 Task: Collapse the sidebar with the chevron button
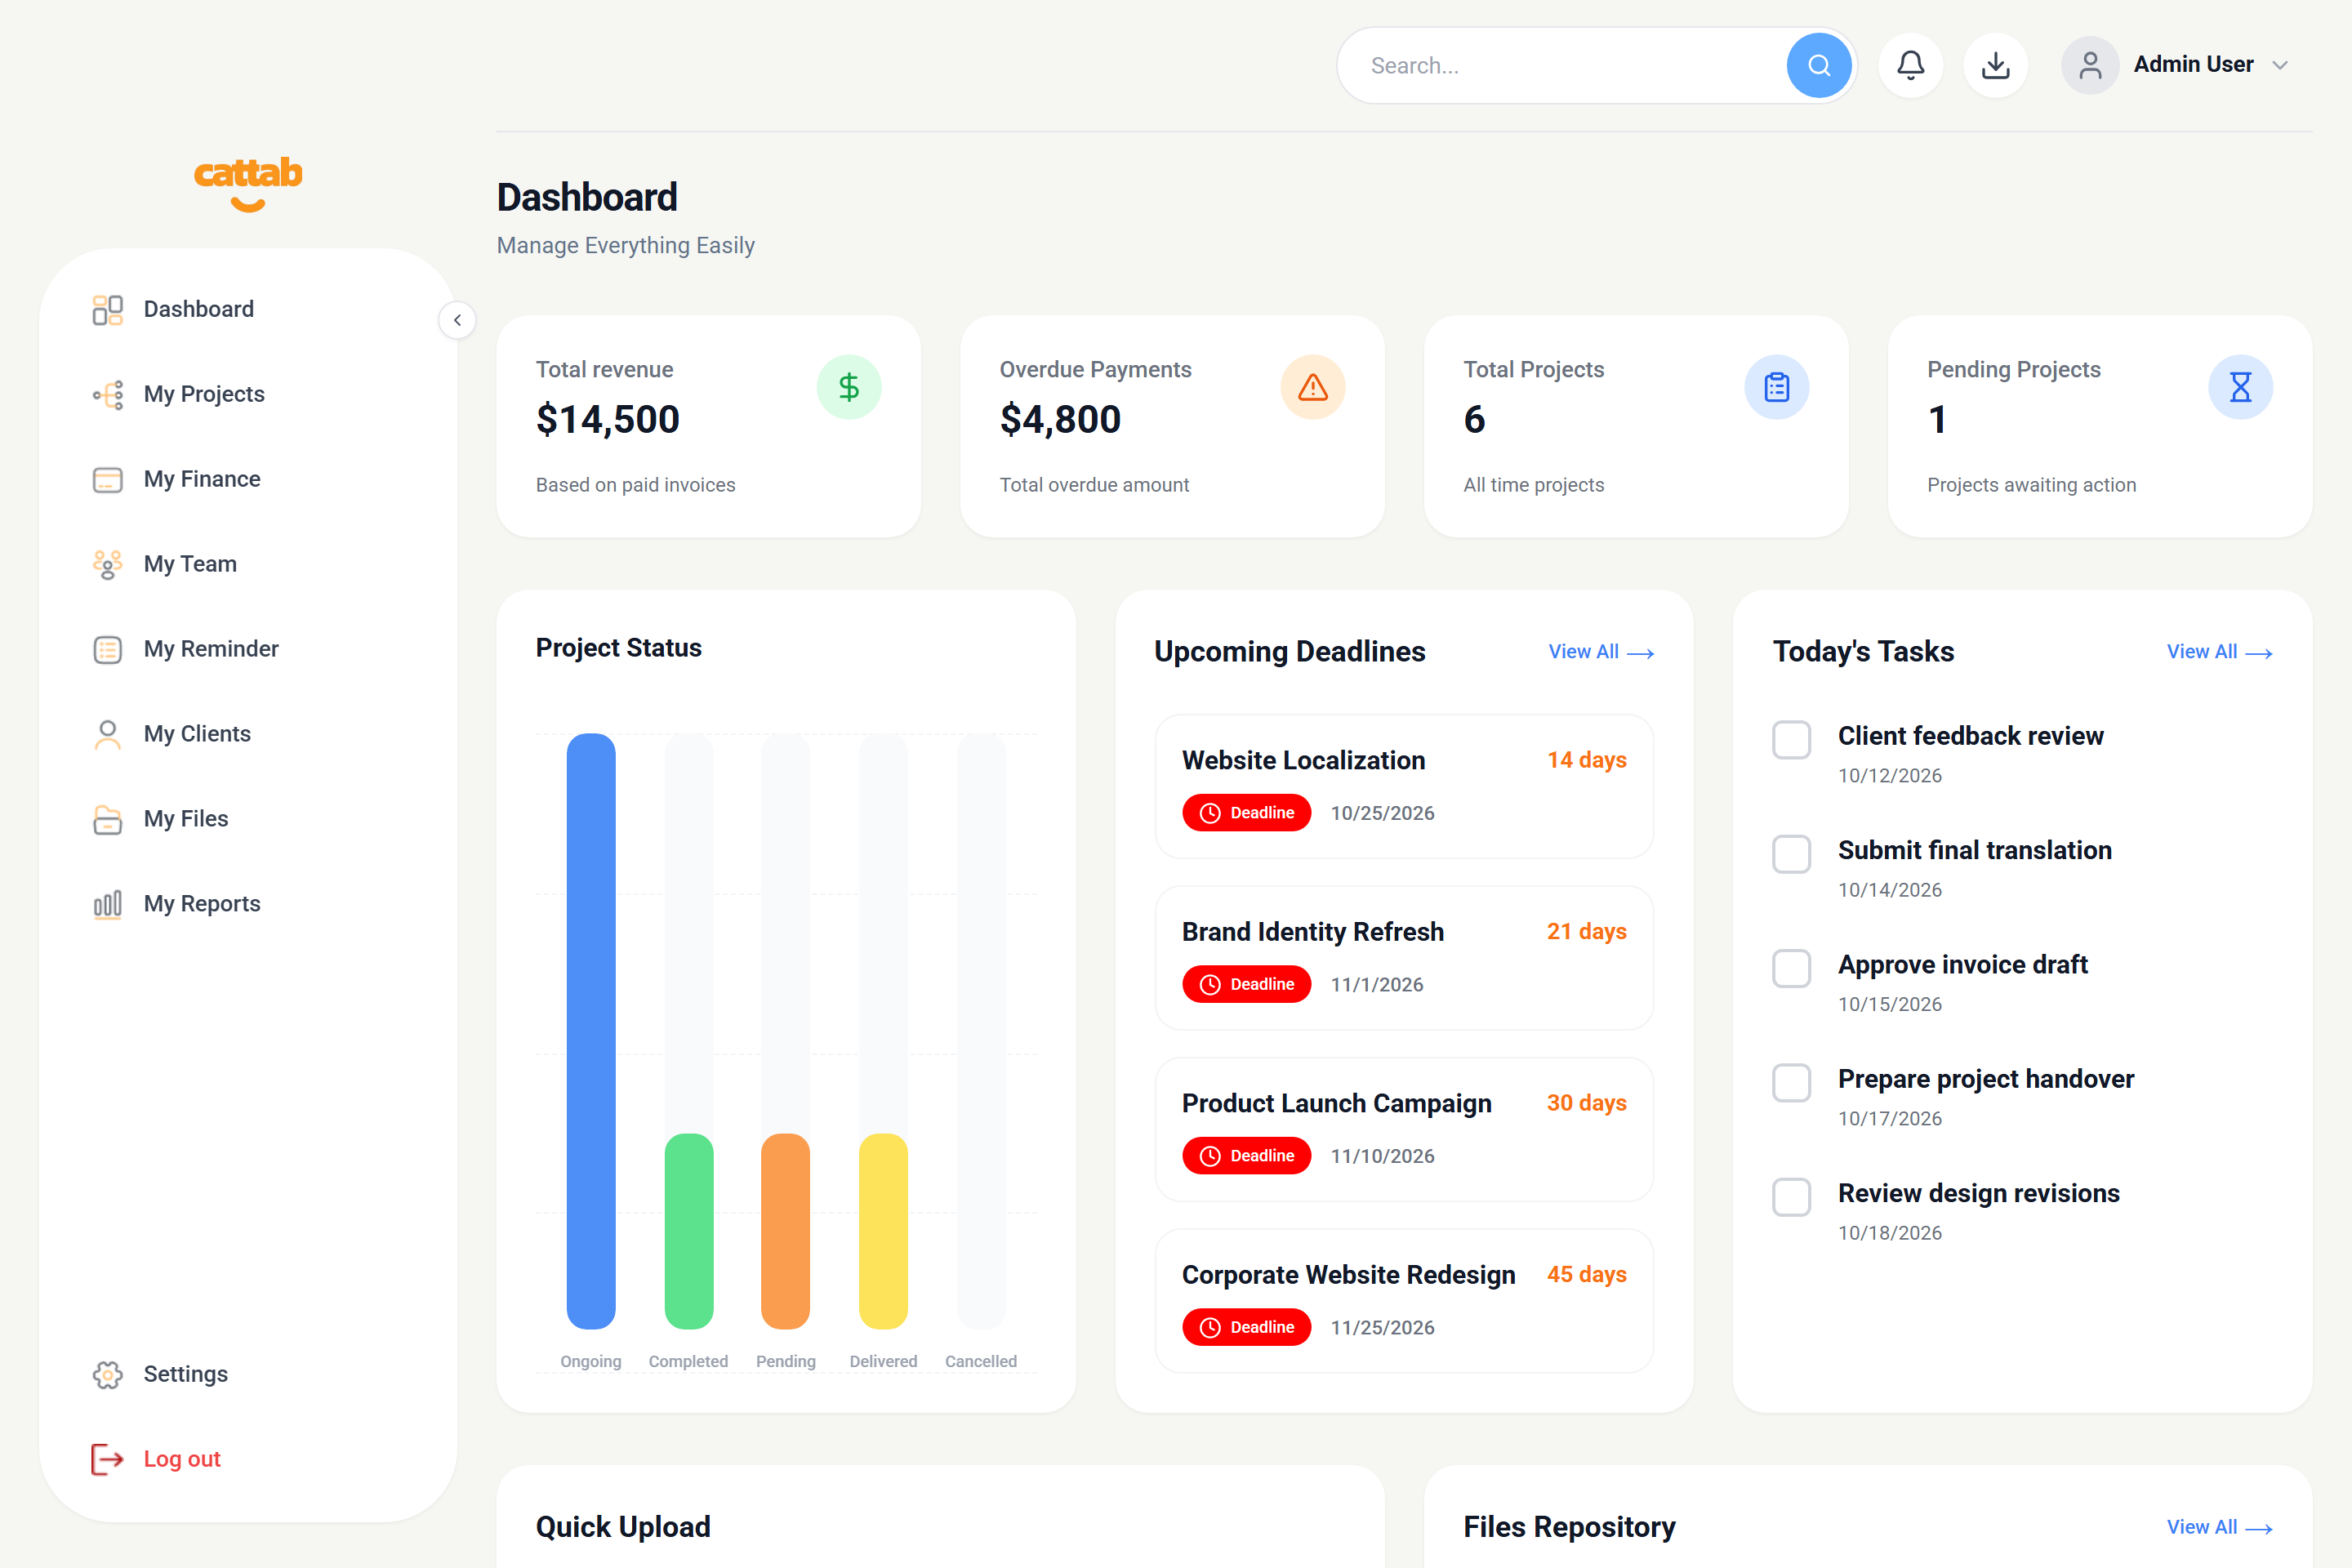(457, 320)
